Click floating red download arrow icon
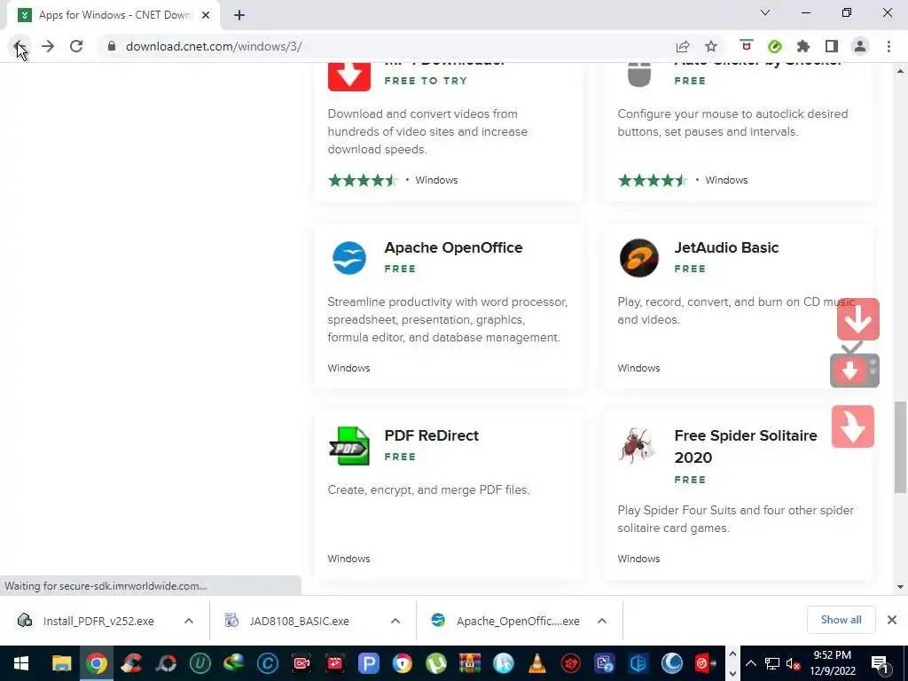This screenshot has width=908, height=681. point(858,319)
